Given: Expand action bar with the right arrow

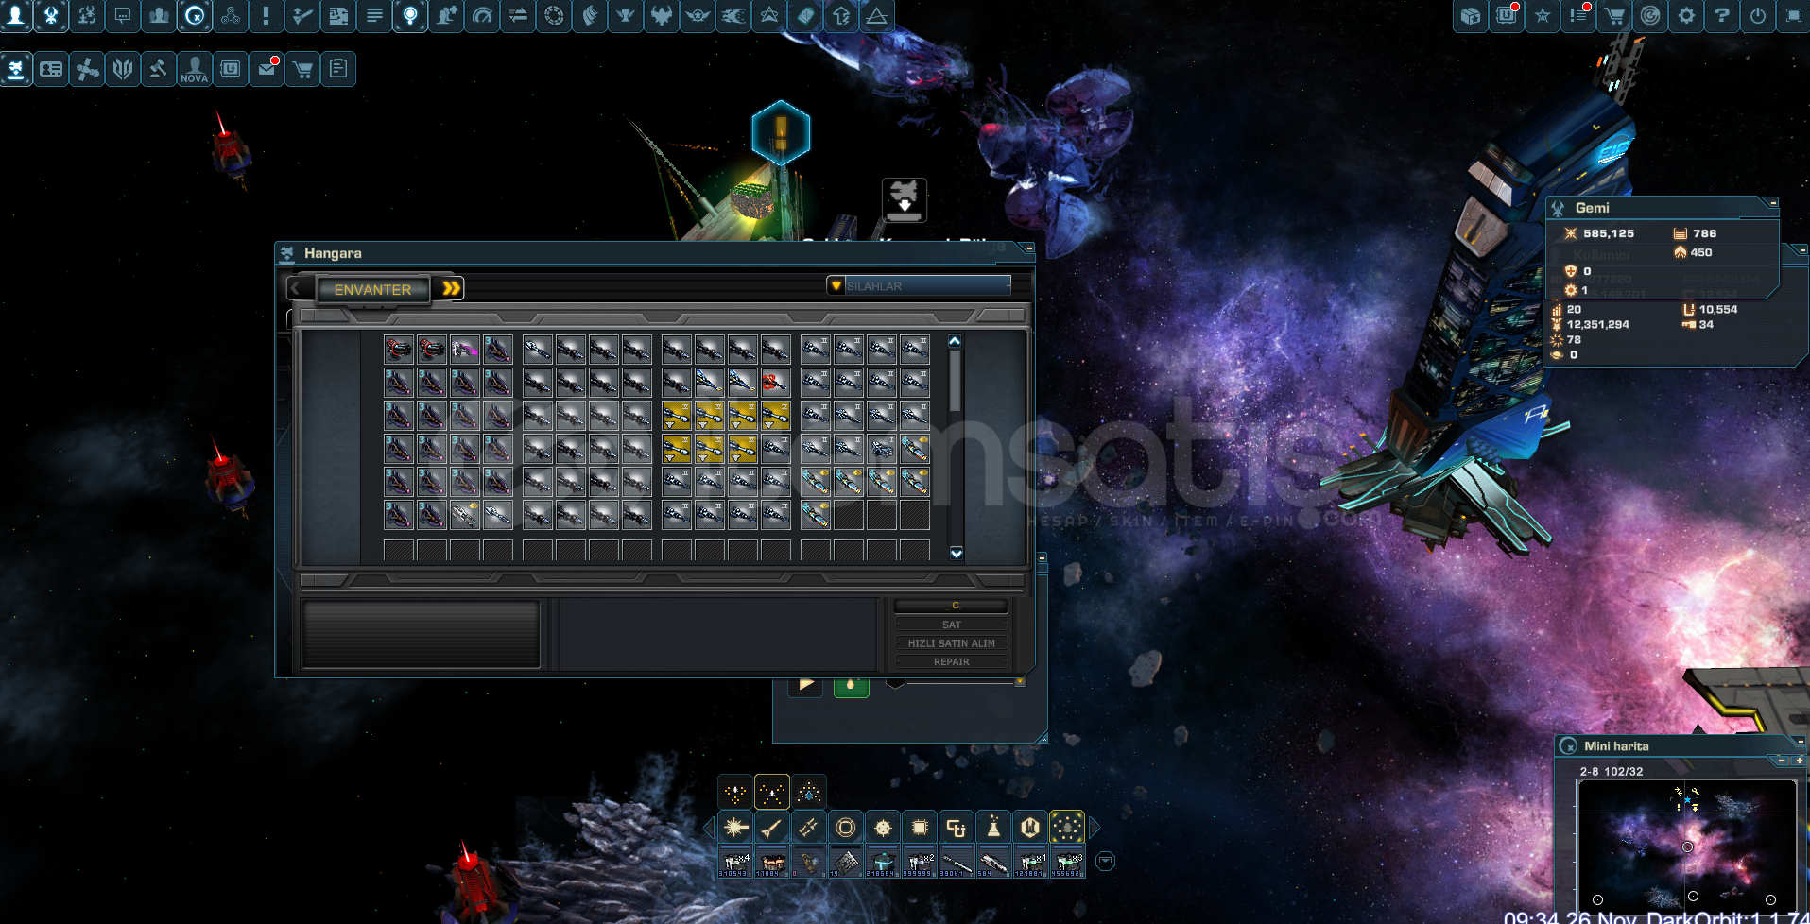Looking at the screenshot, I should tap(1095, 829).
